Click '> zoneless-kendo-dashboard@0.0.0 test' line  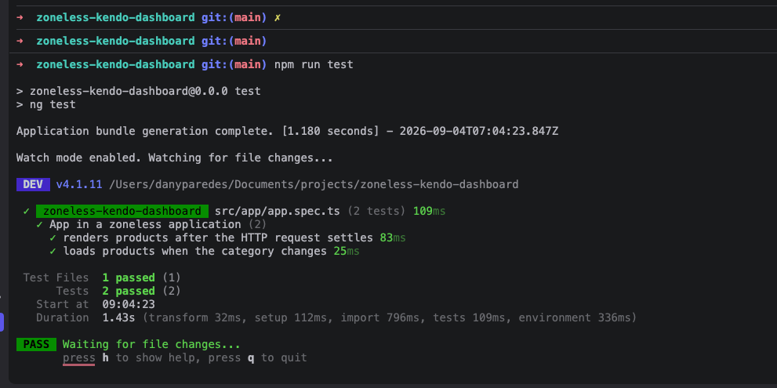pyautogui.click(x=138, y=91)
